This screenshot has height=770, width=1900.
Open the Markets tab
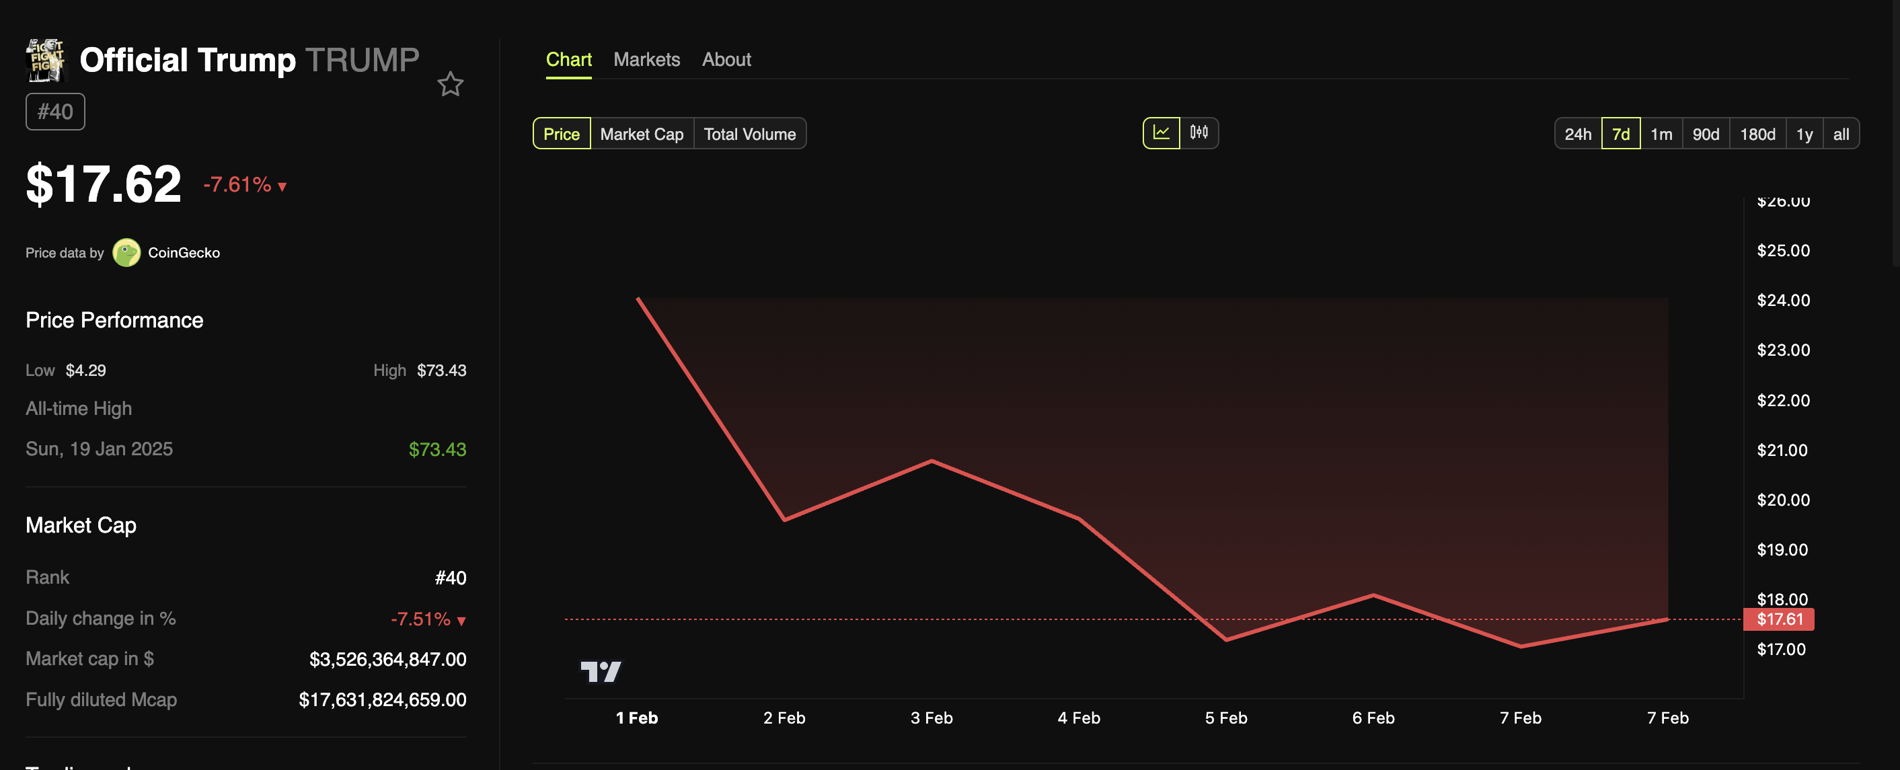point(646,60)
